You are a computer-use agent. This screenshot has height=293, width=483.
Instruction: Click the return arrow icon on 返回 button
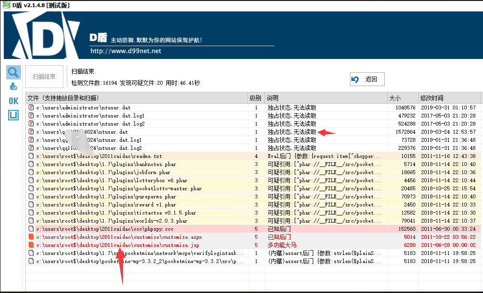355,79
